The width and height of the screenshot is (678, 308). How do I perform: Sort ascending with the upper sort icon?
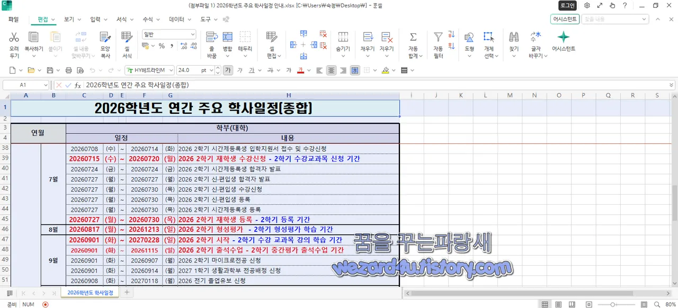451,33
